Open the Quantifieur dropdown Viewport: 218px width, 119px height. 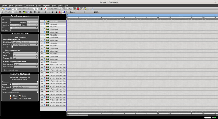(x=15, y=25)
